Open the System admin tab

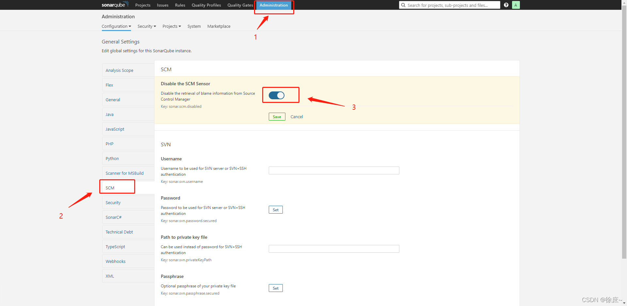click(x=194, y=26)
